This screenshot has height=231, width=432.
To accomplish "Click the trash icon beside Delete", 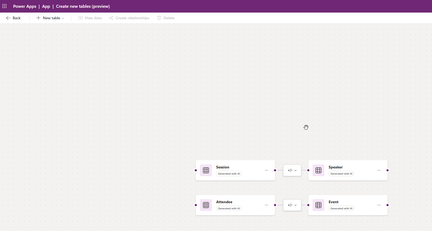I will click(159, 18).
